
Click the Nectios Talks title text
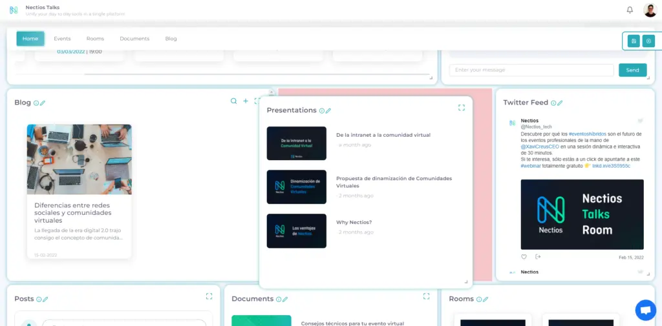[42, 8]
